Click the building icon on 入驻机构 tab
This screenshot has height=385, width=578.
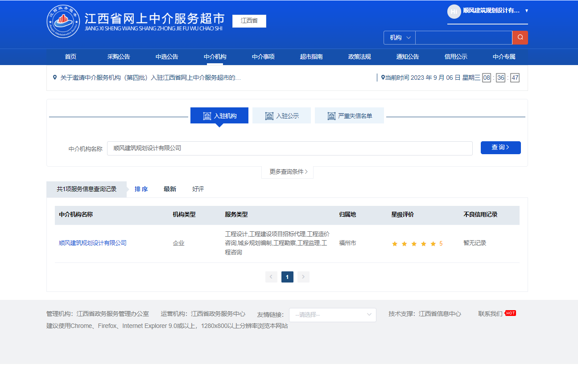pos(207,116)
